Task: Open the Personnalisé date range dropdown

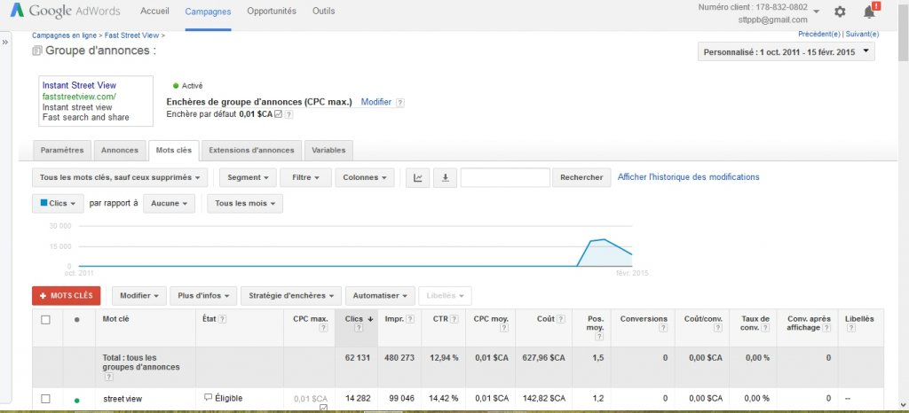Action: (786, 51)
